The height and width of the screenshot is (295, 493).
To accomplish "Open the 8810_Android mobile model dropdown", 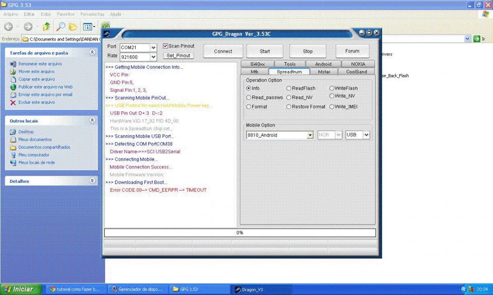I will (x=310, y=135).
